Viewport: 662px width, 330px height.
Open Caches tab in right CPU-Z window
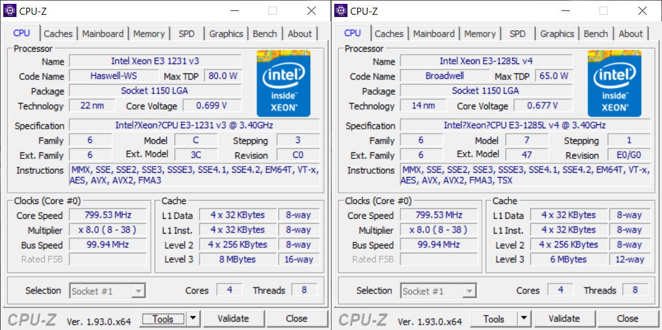click(389, 33)
